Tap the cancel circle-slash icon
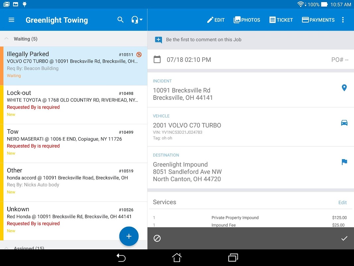This screenshot has height=266, width=354. tap(157, 238)
